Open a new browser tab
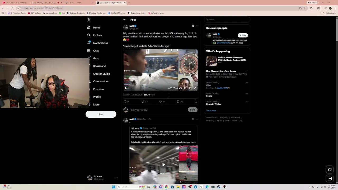 point(129,3)
